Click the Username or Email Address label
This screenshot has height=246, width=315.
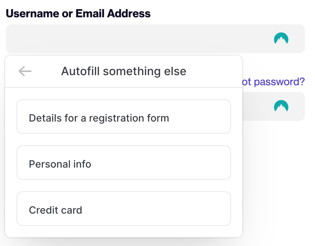point(78,14)
